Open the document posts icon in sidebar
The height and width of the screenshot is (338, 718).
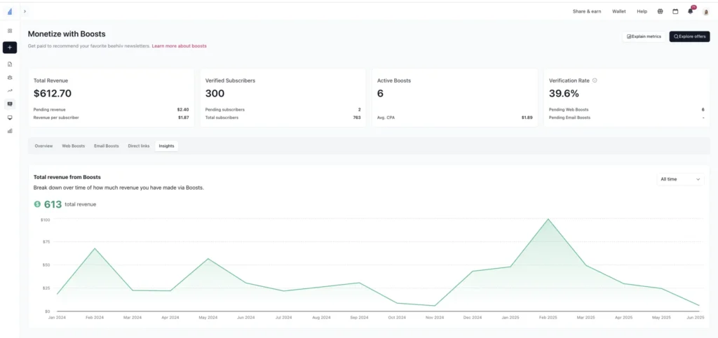[x=10, y=64]
